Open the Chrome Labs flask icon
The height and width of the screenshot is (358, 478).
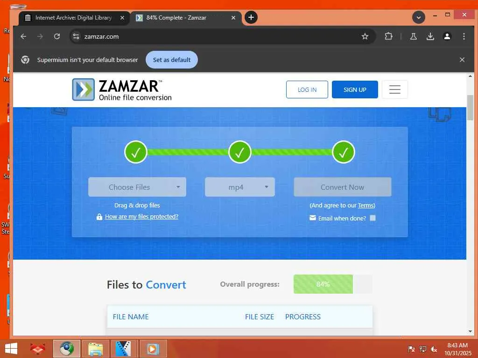point(414,36)
